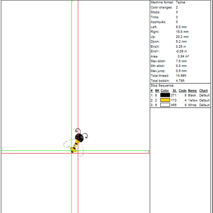Click the bee embroidery design preview
This screenshot has width=213, height=213.
pyautogui.click(x=76, y=142)
